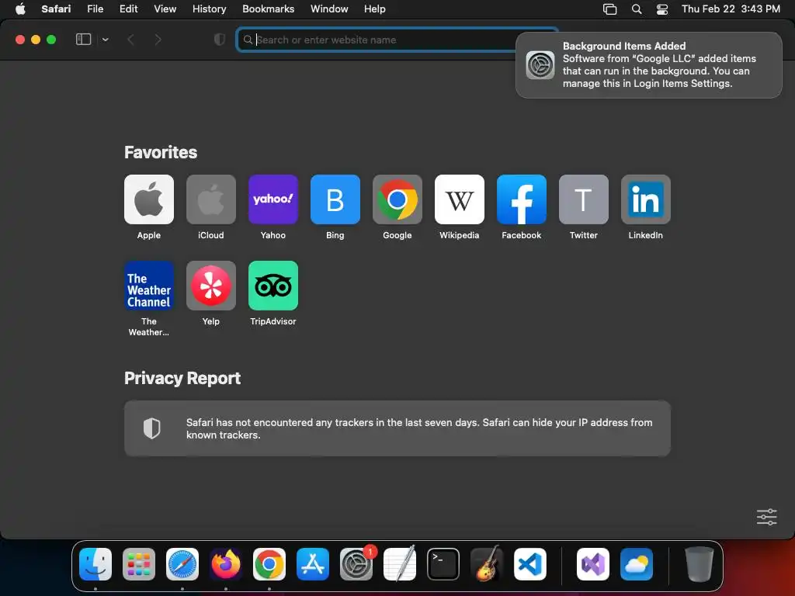Open the Trash in the Dock
The height and width of the screenshot is (596, 795).
tap(700, 563)
